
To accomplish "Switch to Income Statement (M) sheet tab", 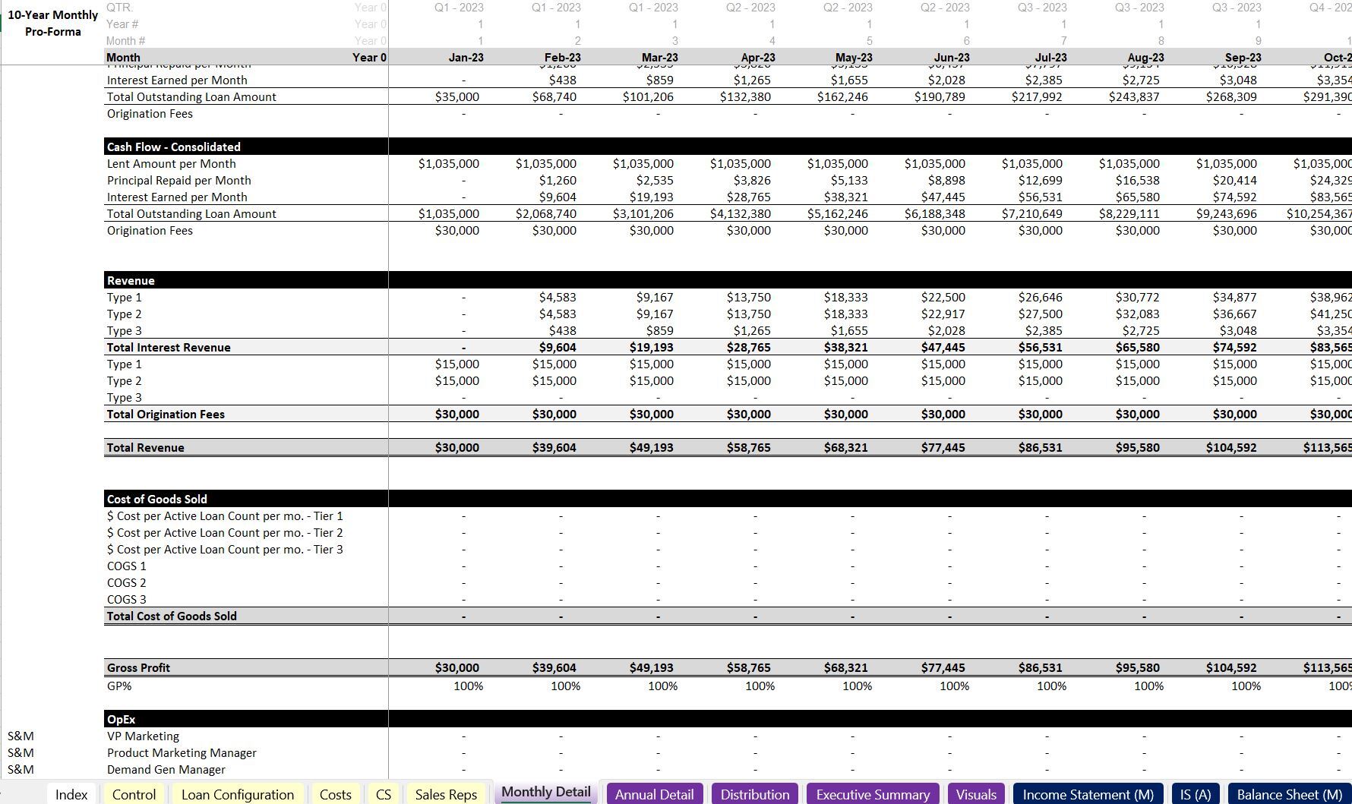I will [1088, 794].
